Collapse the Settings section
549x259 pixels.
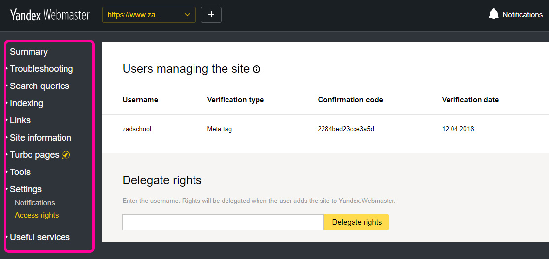tap(26, 189)
